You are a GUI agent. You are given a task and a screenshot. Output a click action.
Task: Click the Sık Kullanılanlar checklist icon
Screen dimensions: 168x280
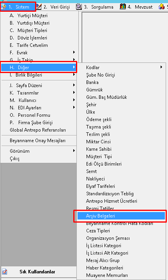tap(5, 272)
